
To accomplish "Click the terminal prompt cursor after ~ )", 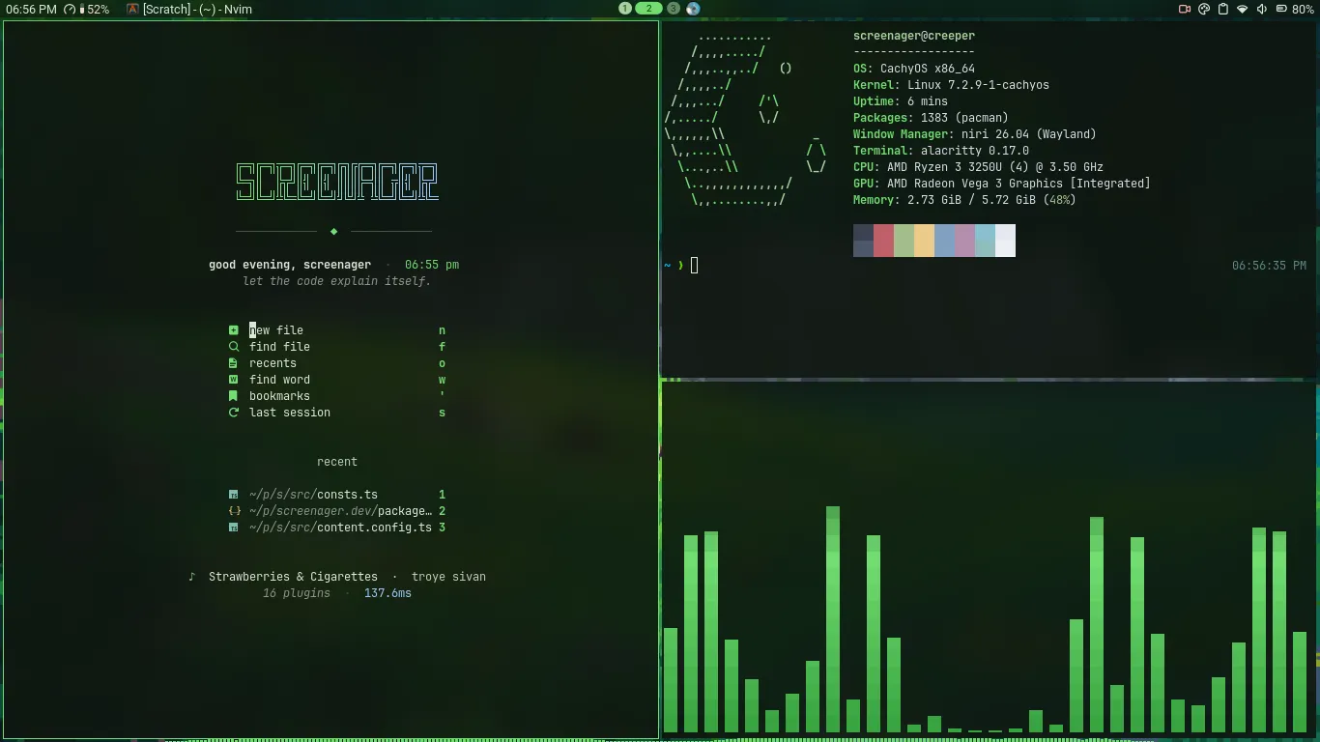I will pyautogui.click(x=694, y=266).
